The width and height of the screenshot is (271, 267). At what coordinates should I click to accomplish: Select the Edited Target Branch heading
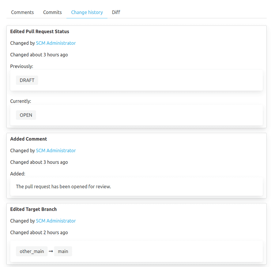click(33, 209)
